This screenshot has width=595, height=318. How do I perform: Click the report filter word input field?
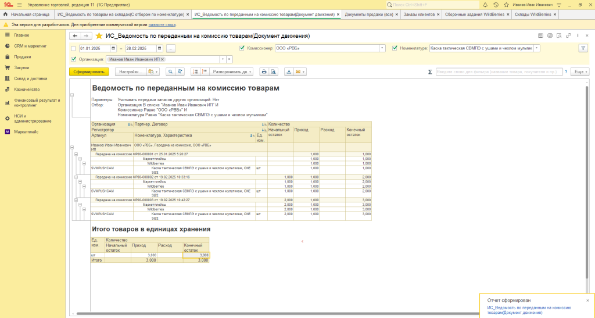click(499, 72)
